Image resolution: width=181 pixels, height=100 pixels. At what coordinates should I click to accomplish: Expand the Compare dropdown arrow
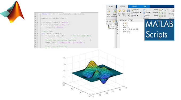coord(141,13)
